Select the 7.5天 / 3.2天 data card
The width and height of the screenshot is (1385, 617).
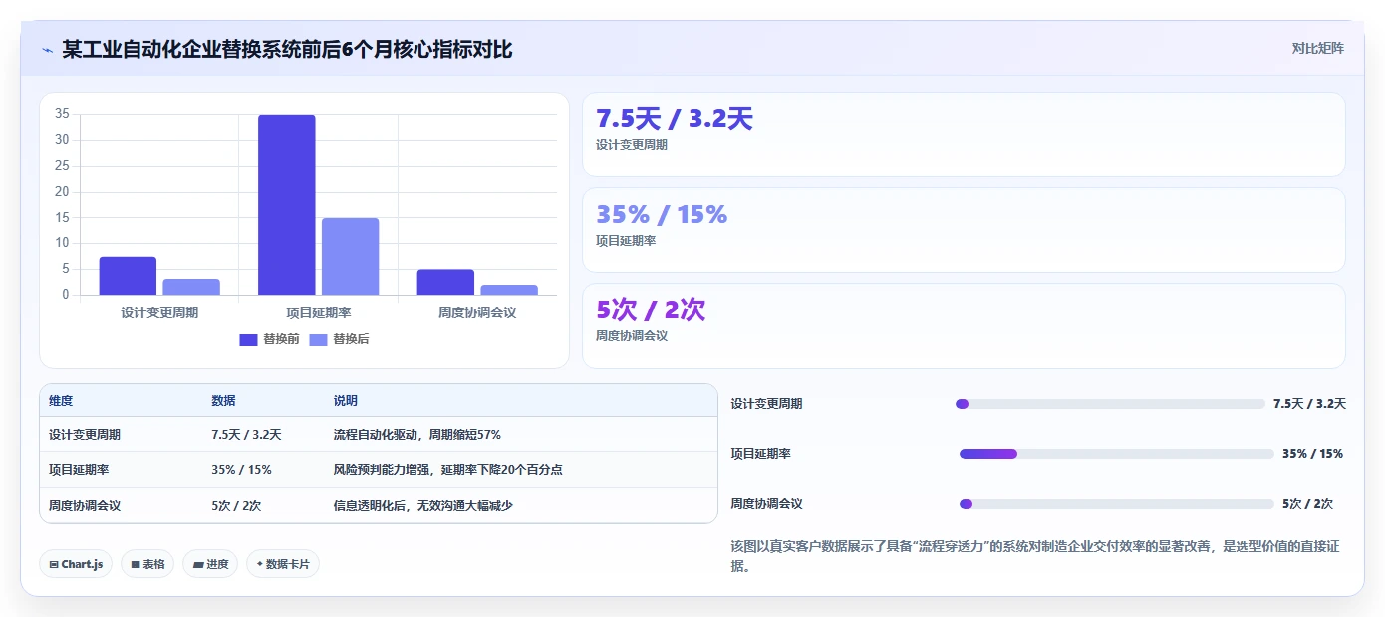pos(964,134)
